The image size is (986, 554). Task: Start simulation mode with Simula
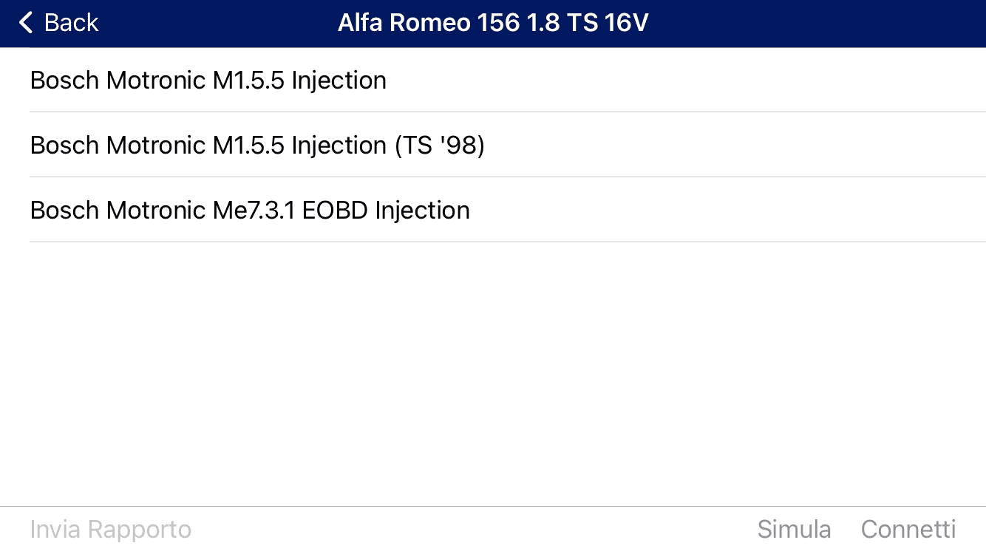794,529
